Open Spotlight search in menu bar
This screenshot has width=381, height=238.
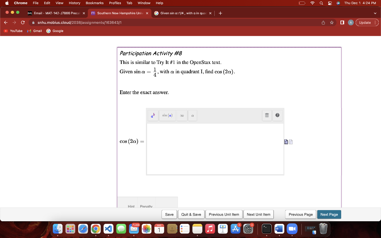coord(321,3)
